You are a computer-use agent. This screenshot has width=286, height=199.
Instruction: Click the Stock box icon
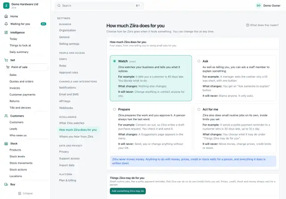(6, 143)
